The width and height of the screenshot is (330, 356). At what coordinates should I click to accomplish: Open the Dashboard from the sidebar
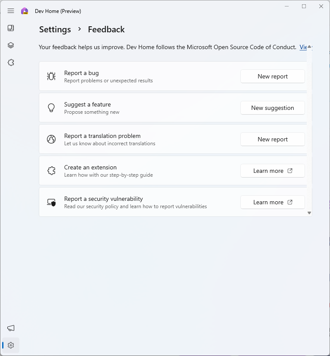(11, 28)
